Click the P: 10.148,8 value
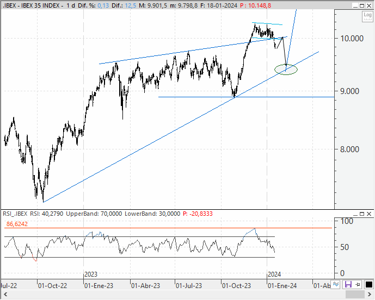The height and width of the screenshot is (300, 375). [x=256, y=5]
